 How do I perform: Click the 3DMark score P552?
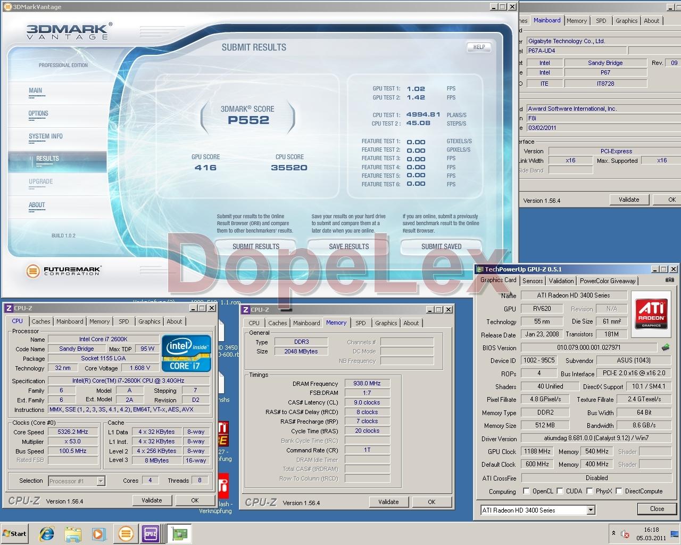[x=248, y=120]
